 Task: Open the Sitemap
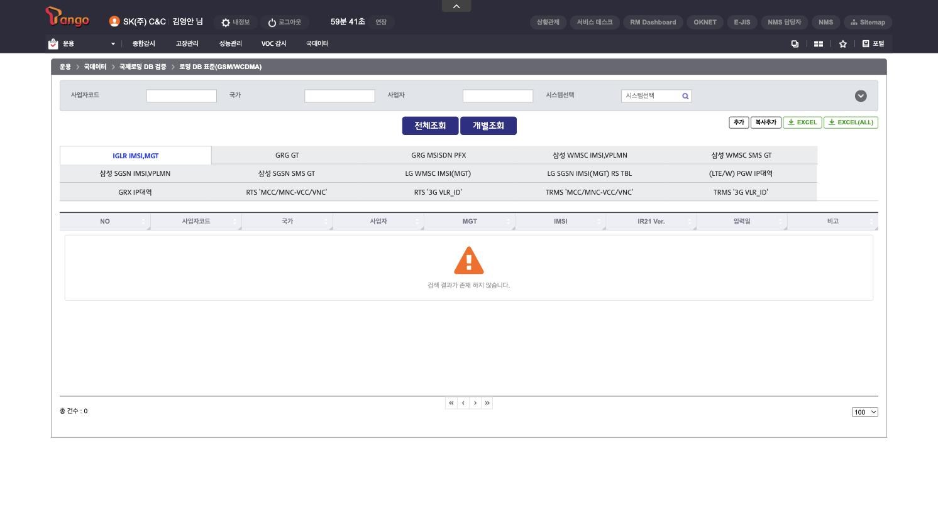(868, 22)
